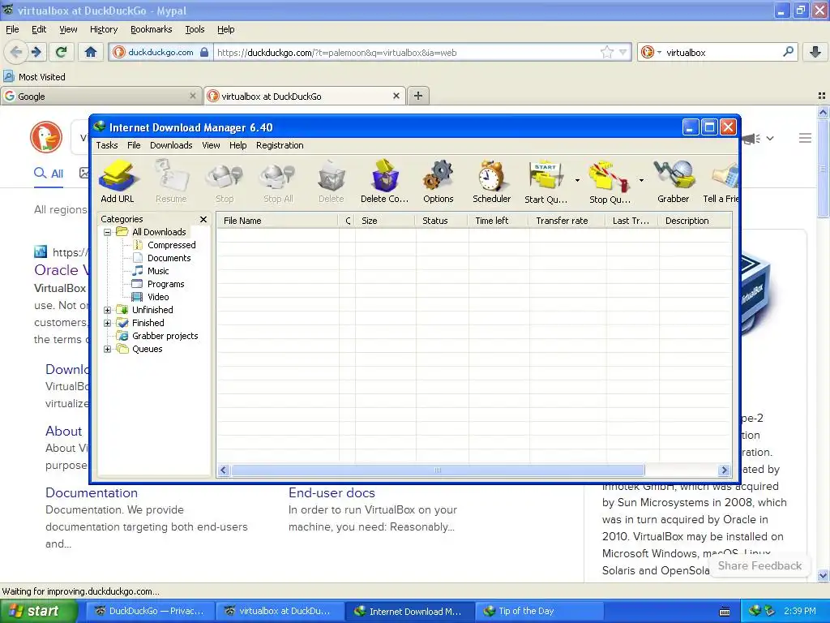Click the browser URL address field
The width and height of the screenshot is (830, 623).
click(x=406, y=53)
